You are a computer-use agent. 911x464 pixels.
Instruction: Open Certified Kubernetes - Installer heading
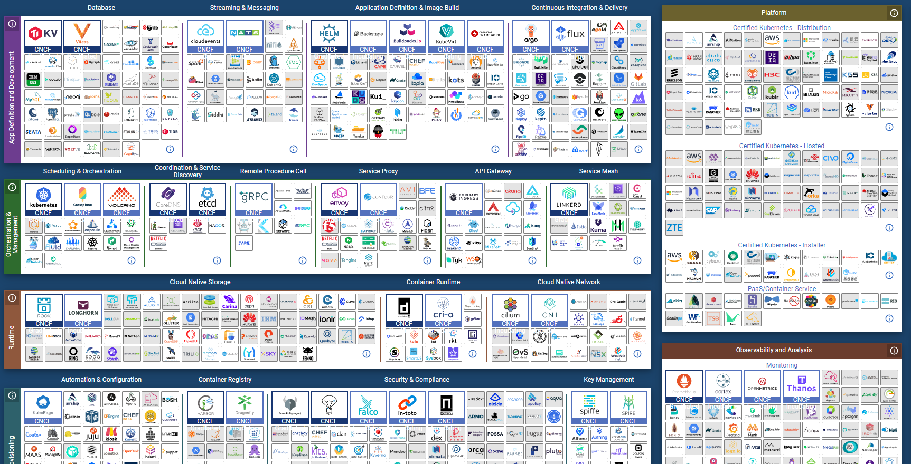(782, 245)
